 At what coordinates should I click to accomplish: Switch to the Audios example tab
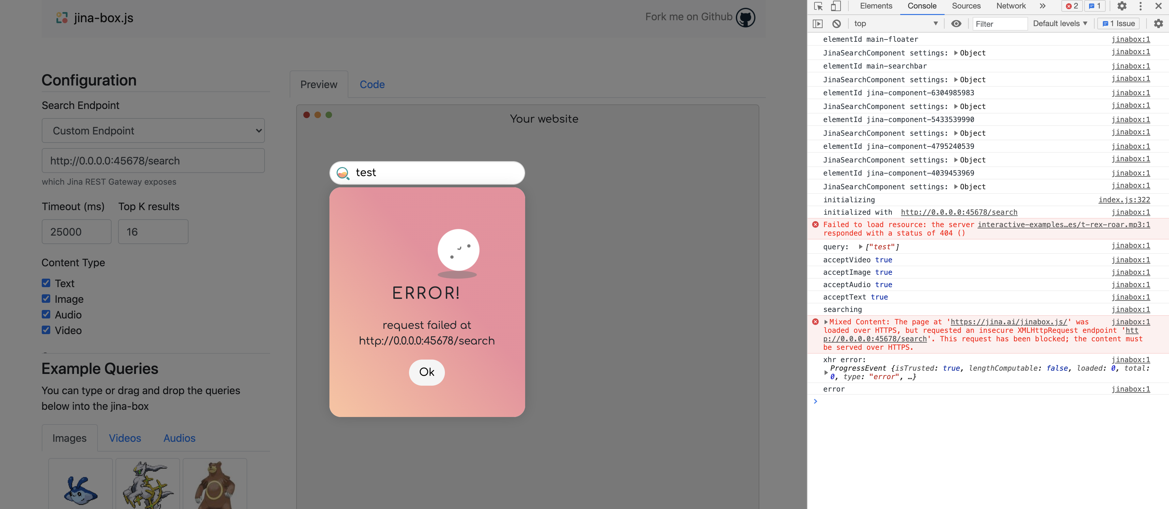(x=179, y=438)
